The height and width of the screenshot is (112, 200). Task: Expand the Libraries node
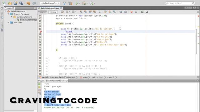point(8,22)
